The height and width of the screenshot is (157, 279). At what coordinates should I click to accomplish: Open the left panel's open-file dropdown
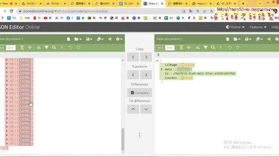78,39
